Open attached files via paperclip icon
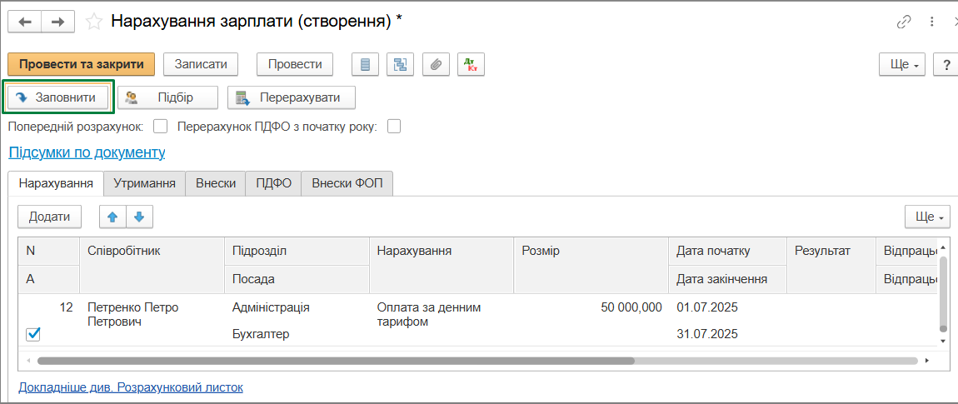 coord(436,64)
